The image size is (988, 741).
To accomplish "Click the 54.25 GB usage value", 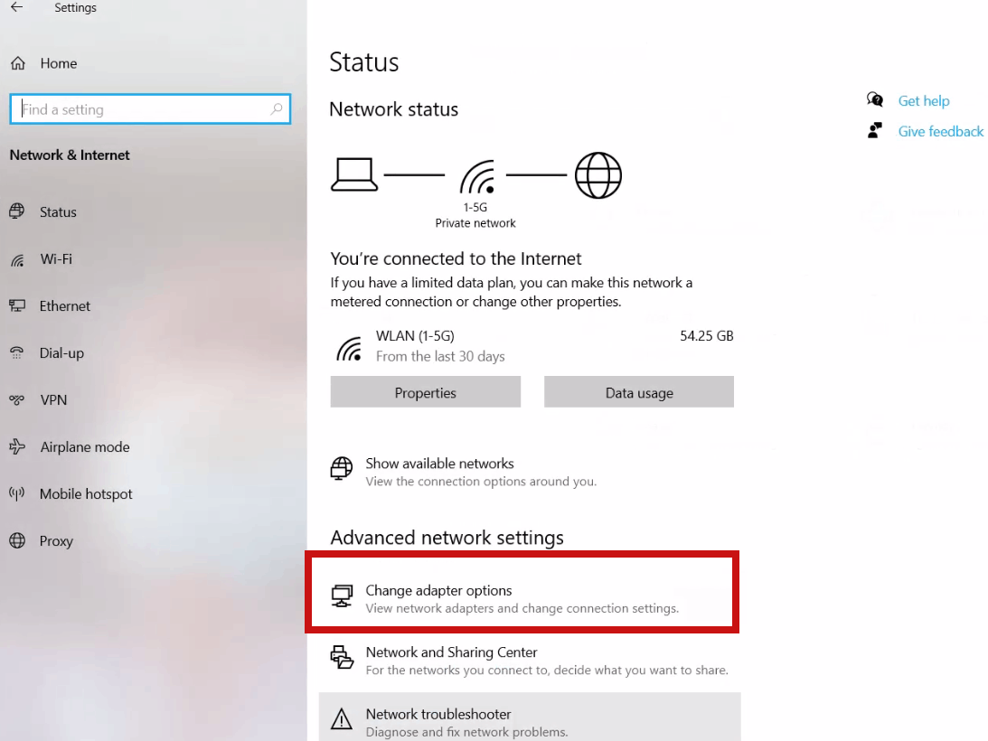I will point(706,336).
